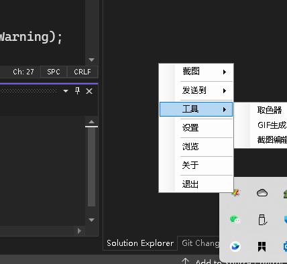
Task: Click the horizontal scroll right arrow
Action: point(79,230)
